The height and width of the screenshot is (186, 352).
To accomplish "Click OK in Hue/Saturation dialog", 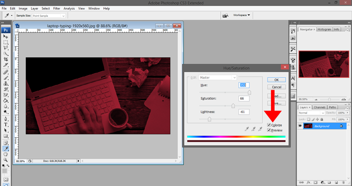I will 277,80.
